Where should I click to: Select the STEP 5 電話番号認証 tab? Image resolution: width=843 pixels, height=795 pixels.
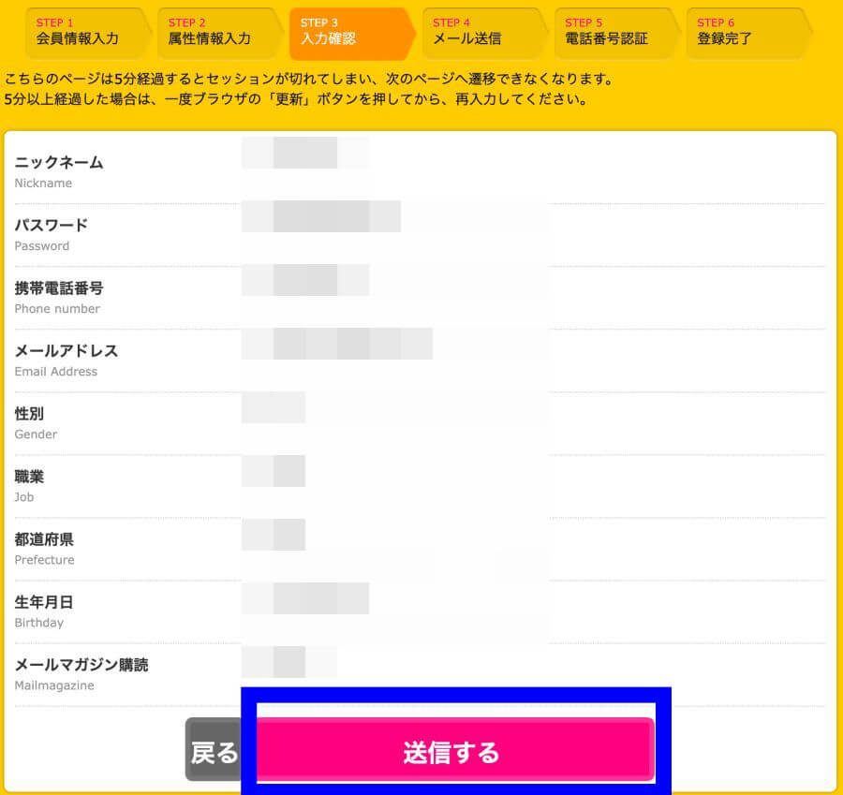616,33
